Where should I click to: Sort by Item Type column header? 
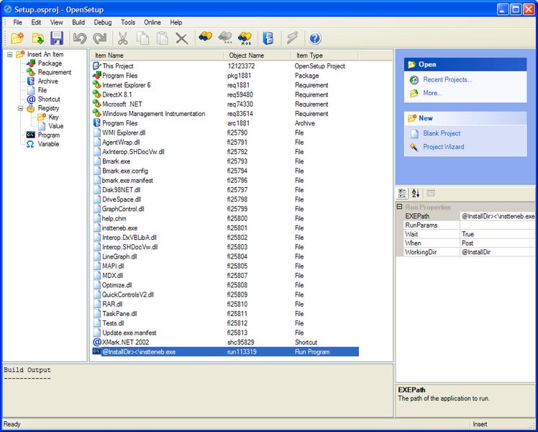324,55
